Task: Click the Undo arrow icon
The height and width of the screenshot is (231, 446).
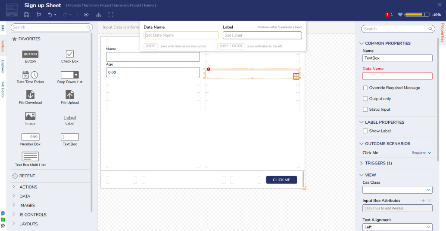Action: pos(50,15)
